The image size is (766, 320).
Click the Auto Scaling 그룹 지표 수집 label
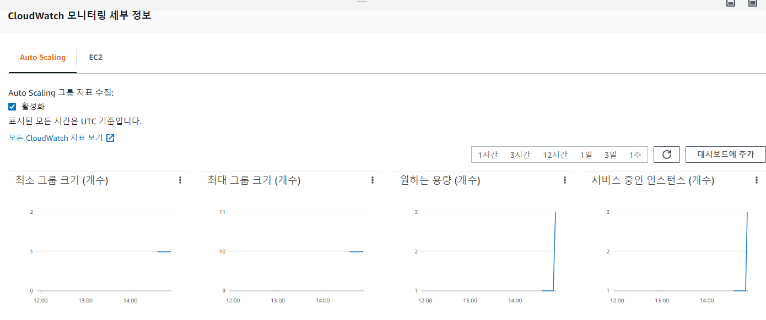tap(61, 93)
